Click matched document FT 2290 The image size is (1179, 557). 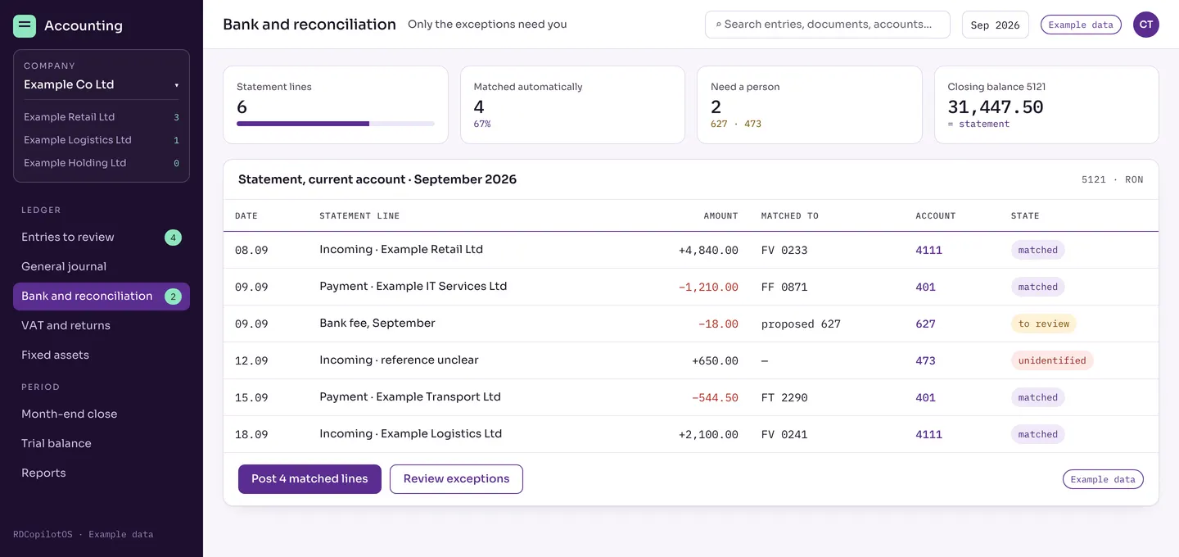(x=784, y=397)
